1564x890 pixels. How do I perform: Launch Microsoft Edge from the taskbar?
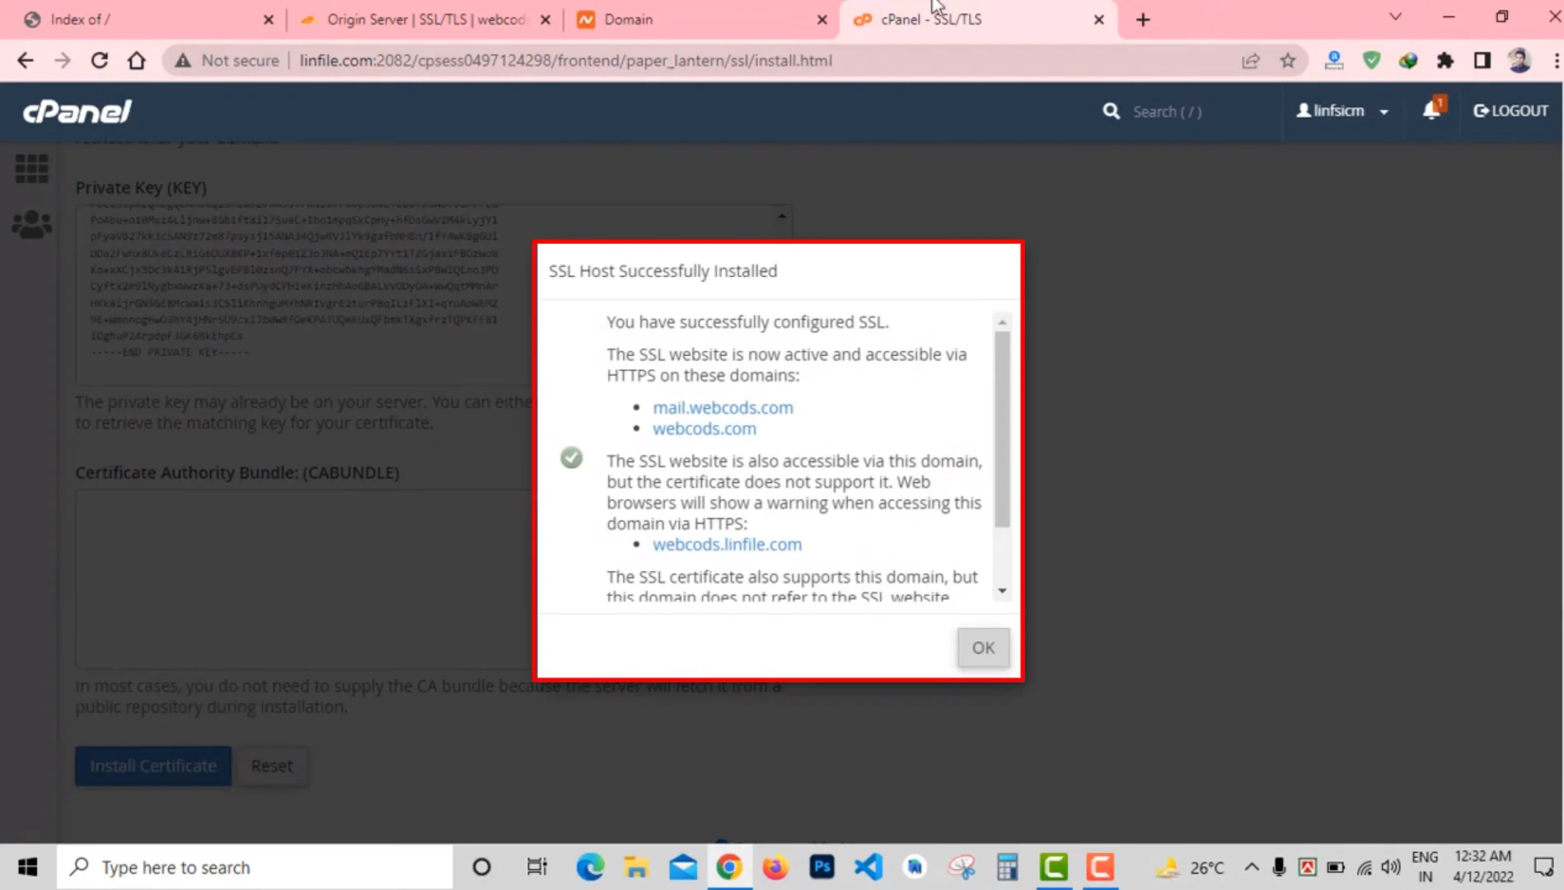[x=590, y=867]
